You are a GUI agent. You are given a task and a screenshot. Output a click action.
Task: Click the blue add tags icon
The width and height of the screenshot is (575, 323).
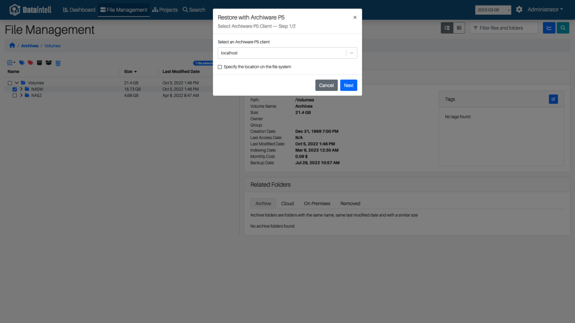(22, 63)
